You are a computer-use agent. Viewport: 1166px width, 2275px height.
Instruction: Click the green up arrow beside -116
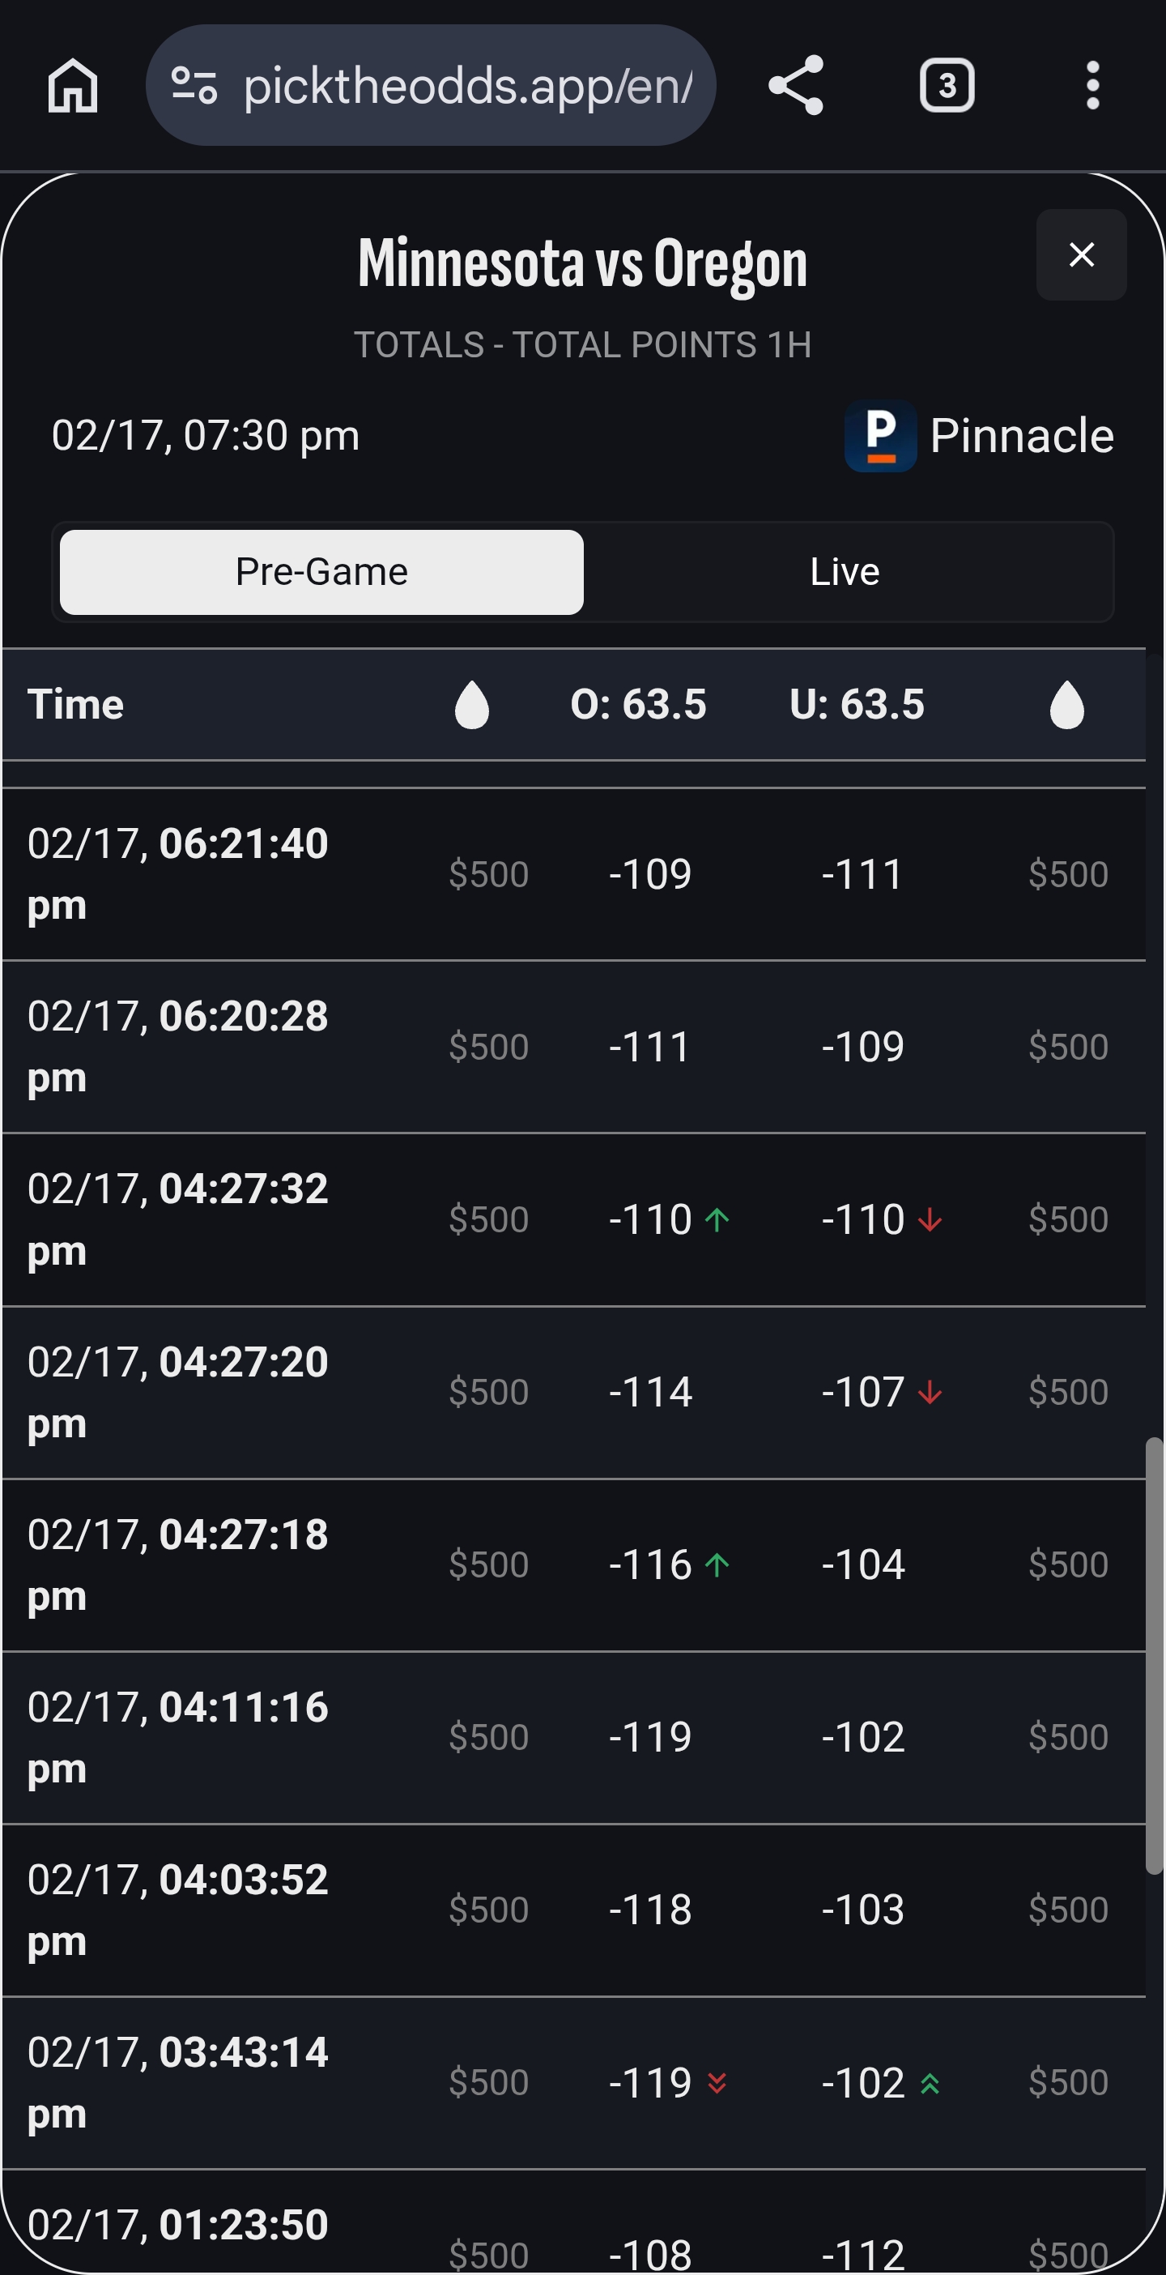[717, 1565]
